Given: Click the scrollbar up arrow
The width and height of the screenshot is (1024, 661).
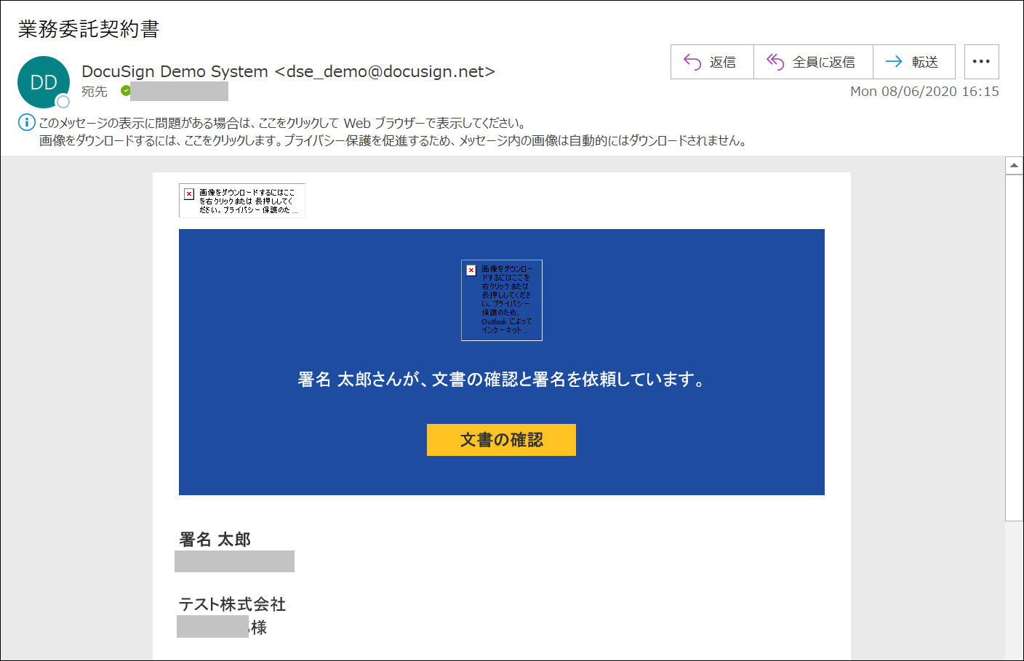Looking at the screenshot, I should (1015, 165).
